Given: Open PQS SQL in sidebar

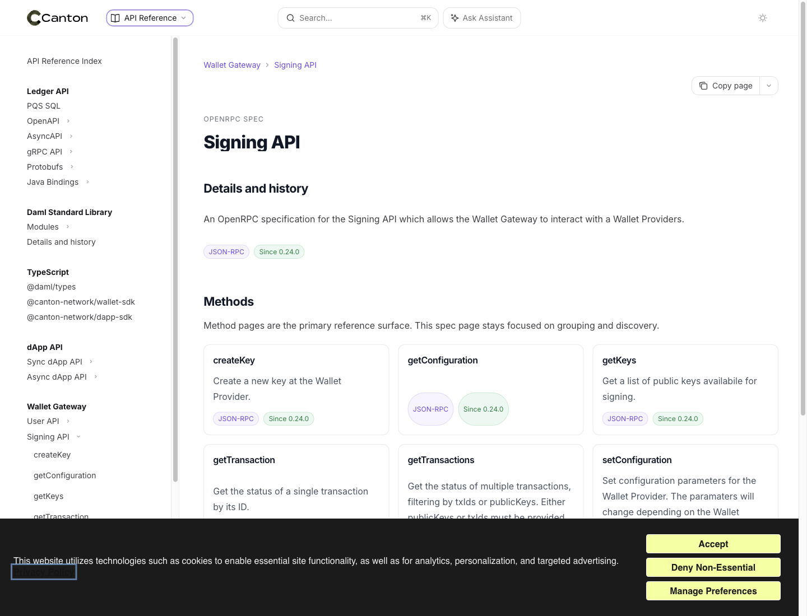Looking at the screenshot, I should point(44,106).
